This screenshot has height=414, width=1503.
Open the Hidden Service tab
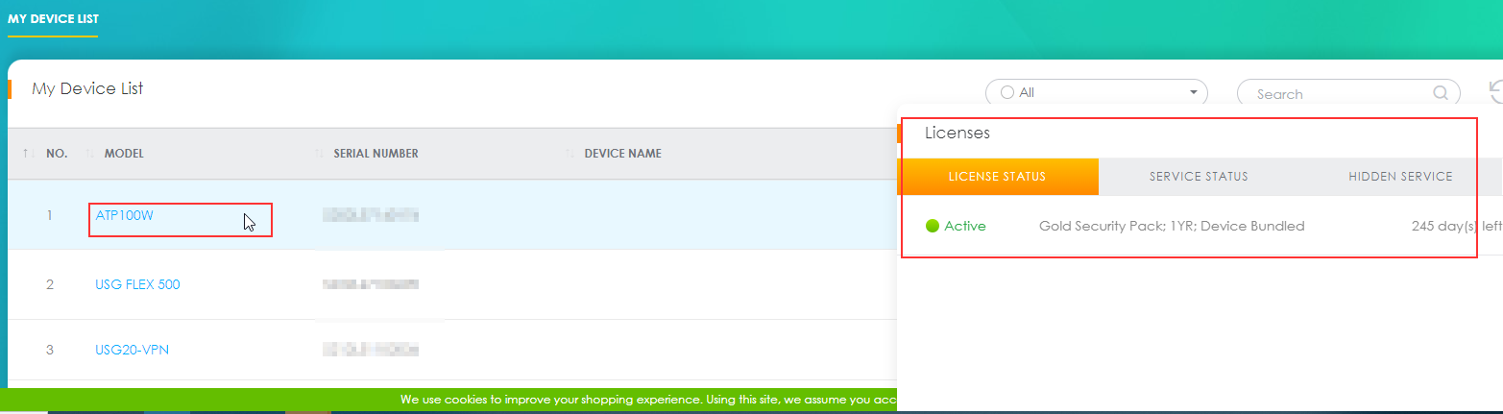coord(1399,177)
